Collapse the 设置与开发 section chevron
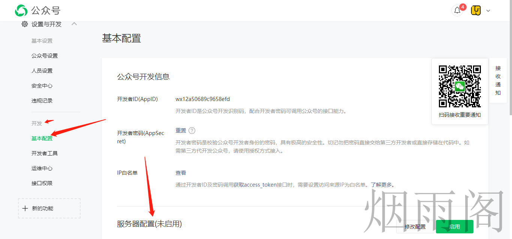512x239 pixels. [74, 24]
